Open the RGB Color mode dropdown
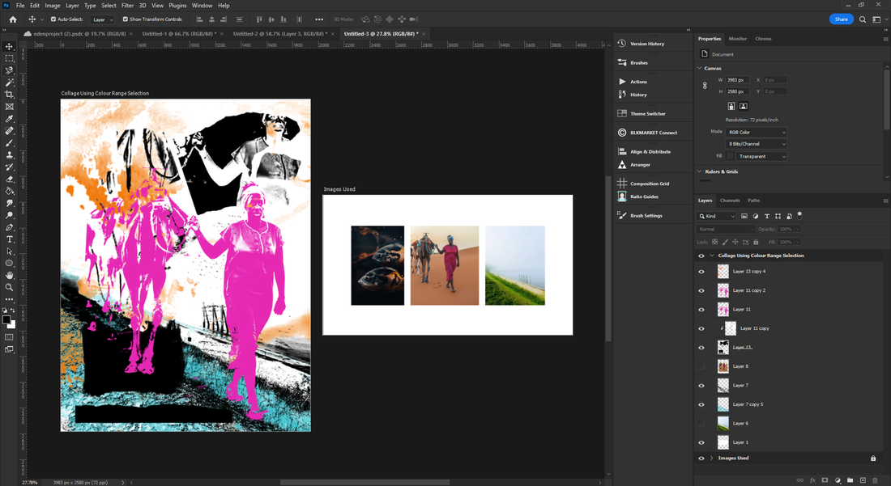The width and height of the screenshot is (891, 486). [x=757, y=132]
